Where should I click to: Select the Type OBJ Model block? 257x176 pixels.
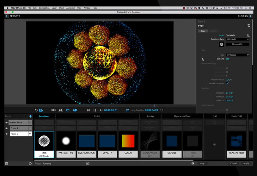click(44, 144)
